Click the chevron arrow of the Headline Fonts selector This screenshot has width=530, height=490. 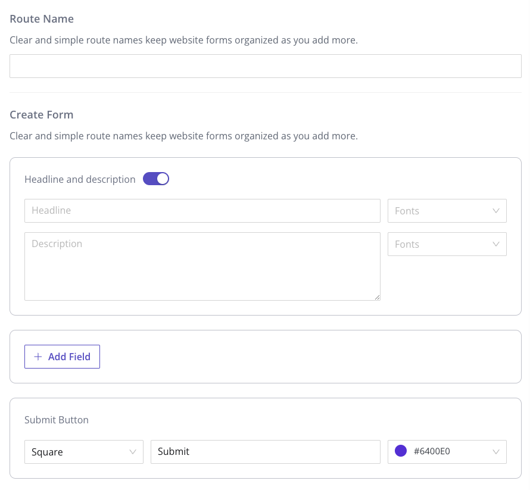click(496, 211)
